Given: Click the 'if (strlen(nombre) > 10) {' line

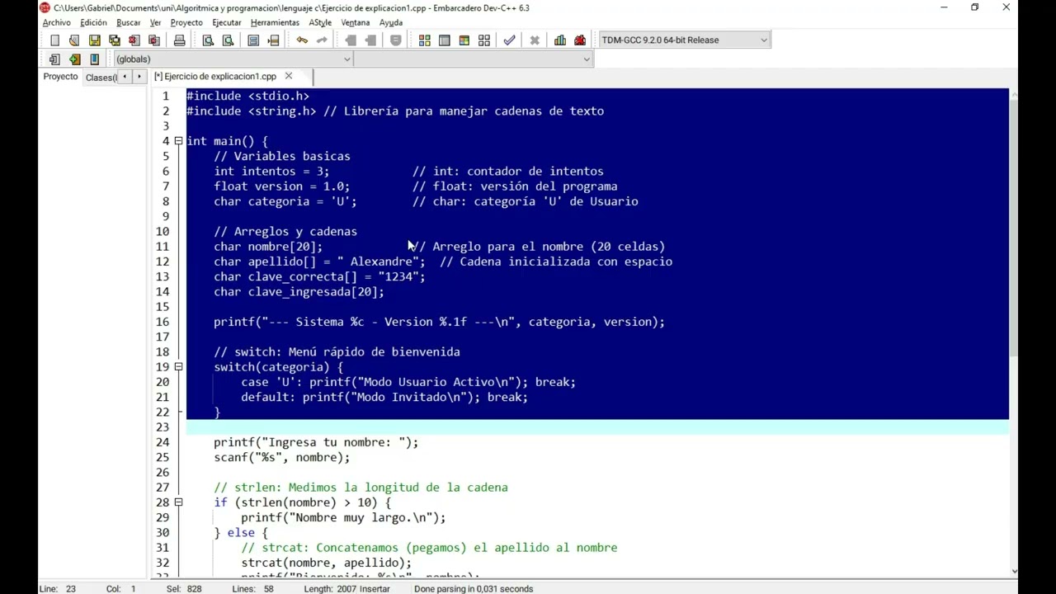Looking at the screenshot, I should coord(302,502).
